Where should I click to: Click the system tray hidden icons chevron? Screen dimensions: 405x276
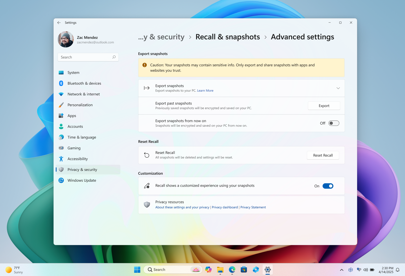[341, 270]
